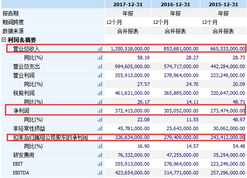Click the 净利润 row label

21,111
